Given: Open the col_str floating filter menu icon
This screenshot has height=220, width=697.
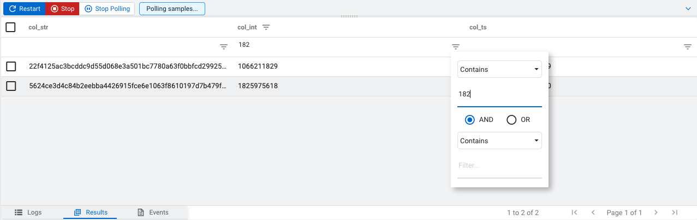Looking at the screenshot, I should (x=224, y=47).
